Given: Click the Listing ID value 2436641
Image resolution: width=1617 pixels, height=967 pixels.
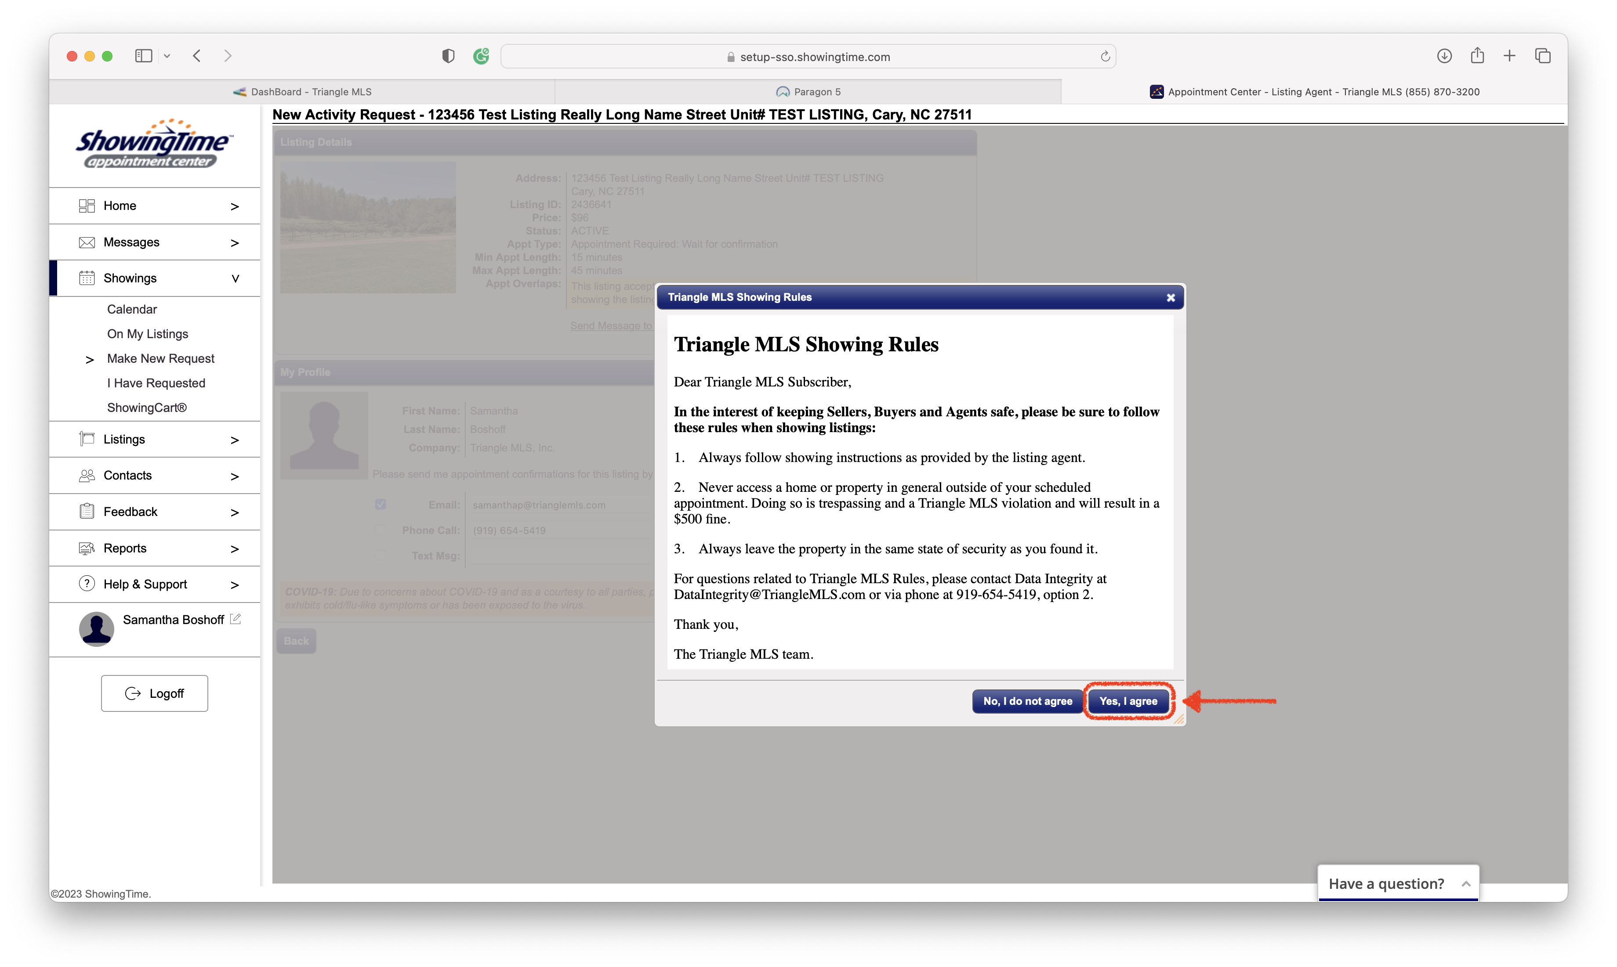Looking at the screenshot, I should pyautogui.click(x=591, y=205).
